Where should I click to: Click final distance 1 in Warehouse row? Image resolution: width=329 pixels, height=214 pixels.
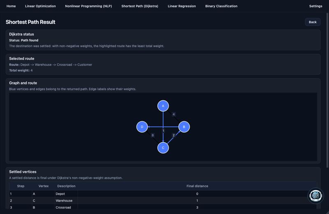[197, 200]
